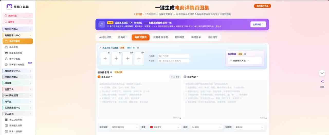Collapse the 小工具包 section
Viewport: 329px width, 135px height.
click(x=18, y=114)
